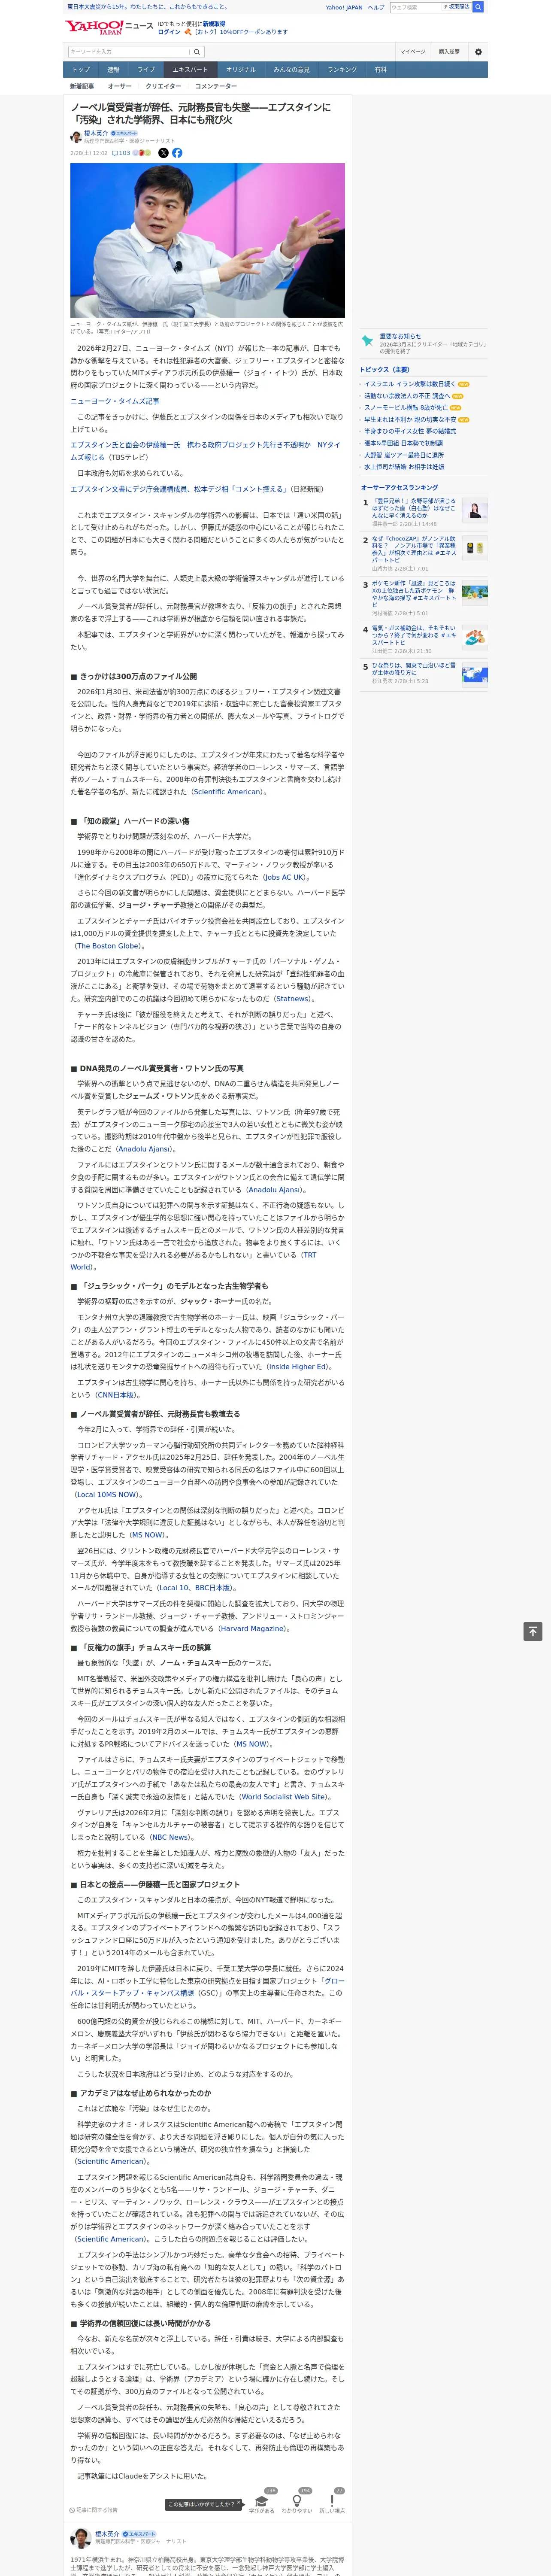Select the エキスパート navigation tab

(x=190, y=70)
